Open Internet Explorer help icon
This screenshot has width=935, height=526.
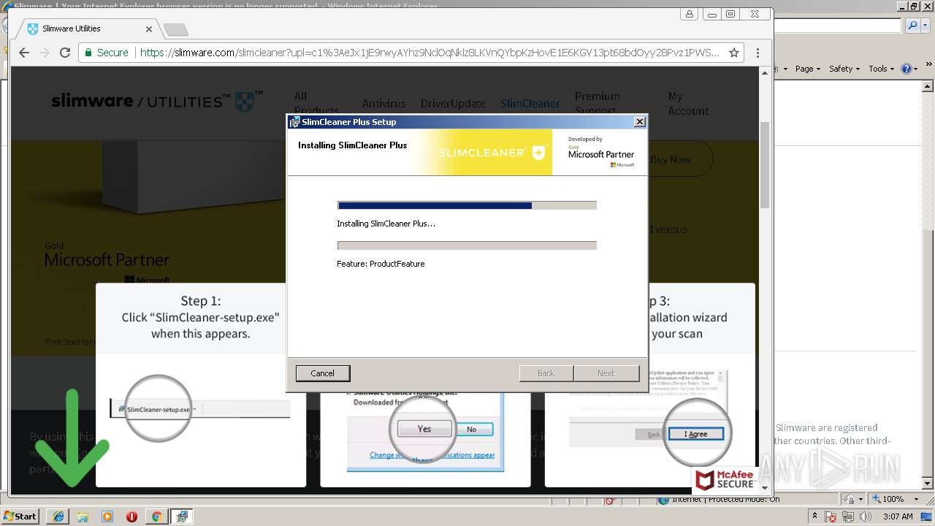[907, 69]
